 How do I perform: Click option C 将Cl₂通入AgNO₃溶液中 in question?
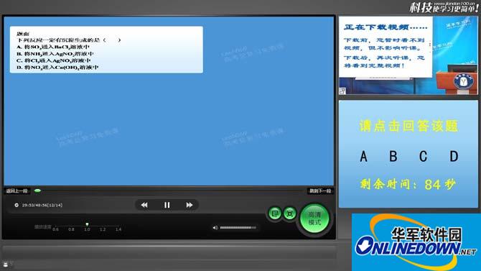click(x=54, y=60)
